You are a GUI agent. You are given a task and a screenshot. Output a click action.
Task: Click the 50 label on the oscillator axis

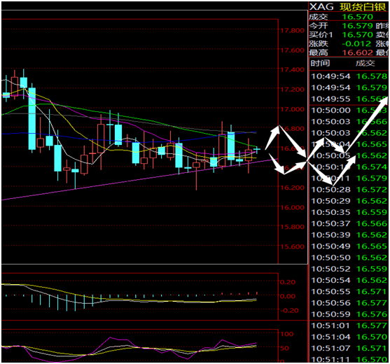pyautogui.click(x=284, y=349)
